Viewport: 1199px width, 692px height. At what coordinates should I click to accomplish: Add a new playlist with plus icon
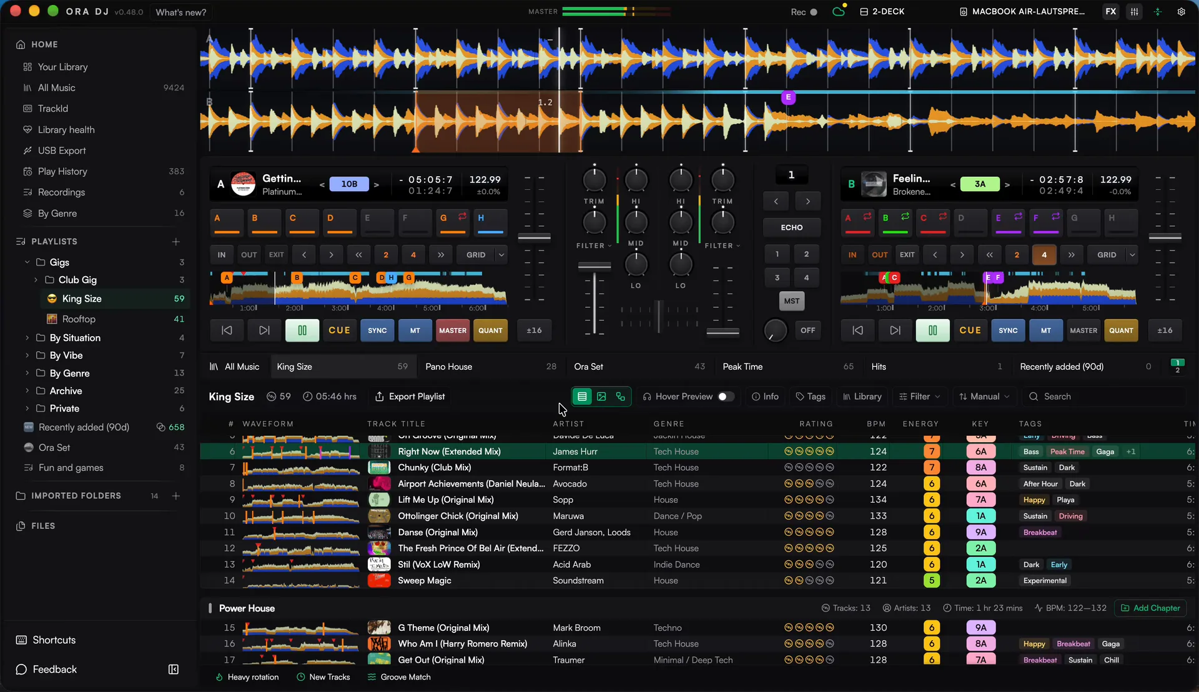pyautogui.click(x=176, y=242)
